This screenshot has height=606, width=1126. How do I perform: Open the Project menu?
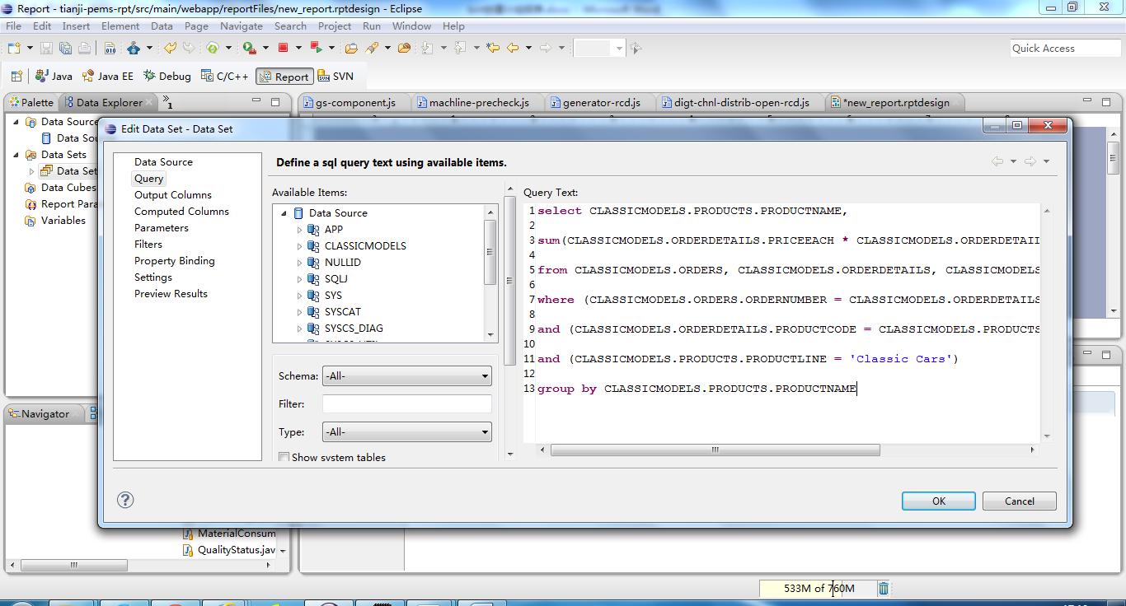pos(335,26)
